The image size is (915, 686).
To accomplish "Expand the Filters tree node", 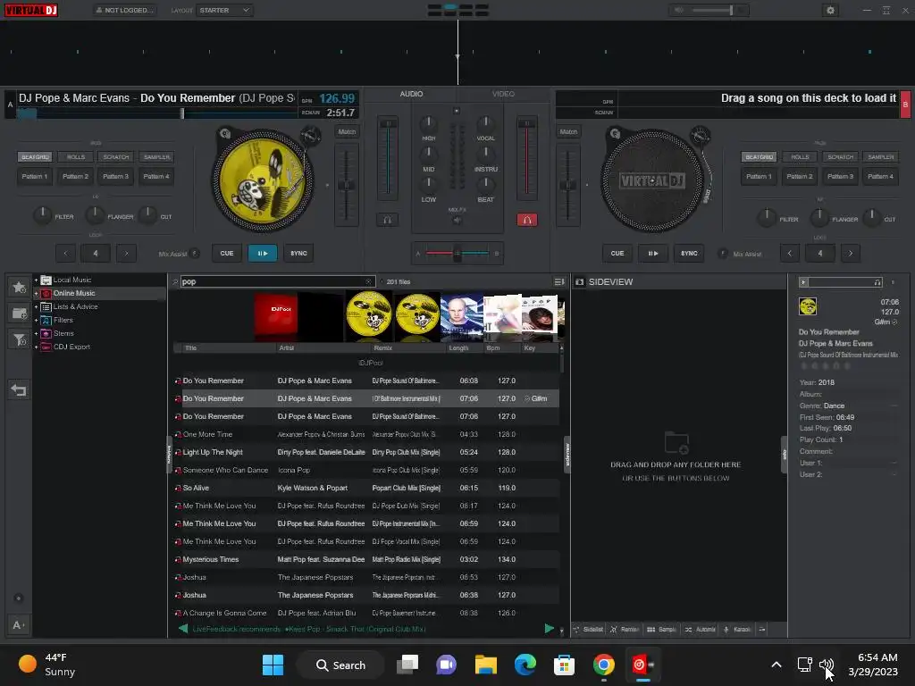I will click(36, 321).
